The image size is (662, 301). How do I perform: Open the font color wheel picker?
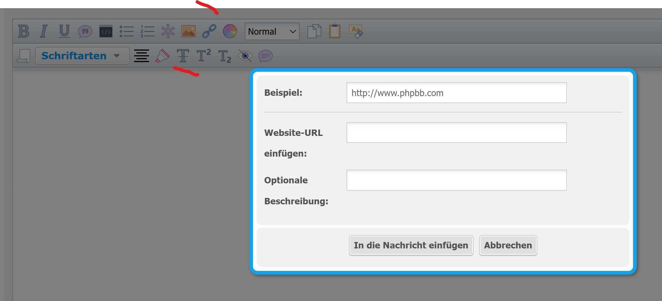click(x=230, y=31)
